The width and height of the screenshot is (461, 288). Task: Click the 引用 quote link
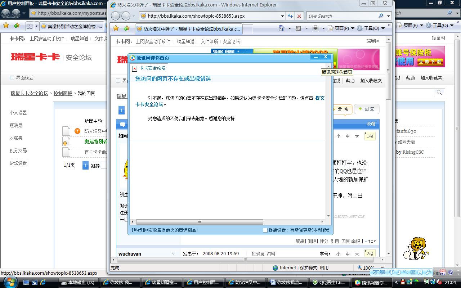[335, 241]
